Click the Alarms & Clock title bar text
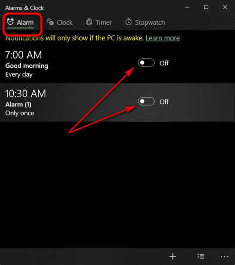Image resolution: width=235 pixels, height=265 pixels. click(x=24, y=8)
